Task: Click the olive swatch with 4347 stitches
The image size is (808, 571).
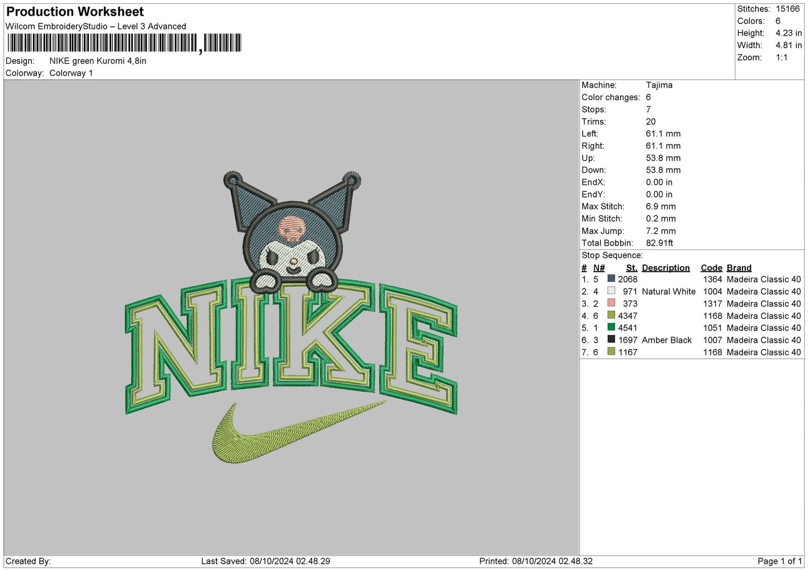Action: [611, 315]
